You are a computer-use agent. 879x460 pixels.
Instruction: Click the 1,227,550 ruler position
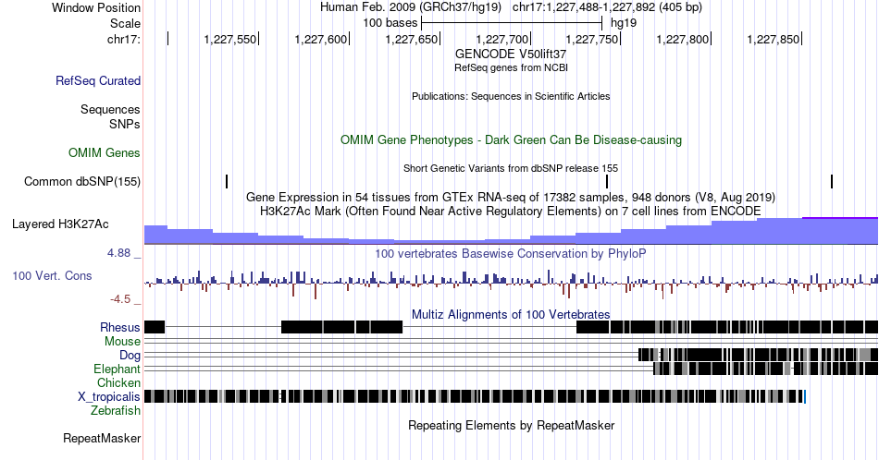(229, 39)
